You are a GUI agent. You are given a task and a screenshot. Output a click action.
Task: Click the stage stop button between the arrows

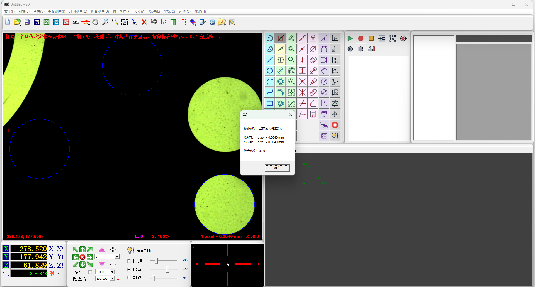click(82, 257)
